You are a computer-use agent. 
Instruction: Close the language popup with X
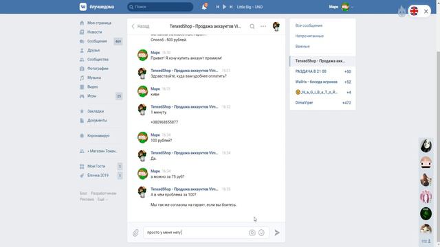(x=426, y=11)
